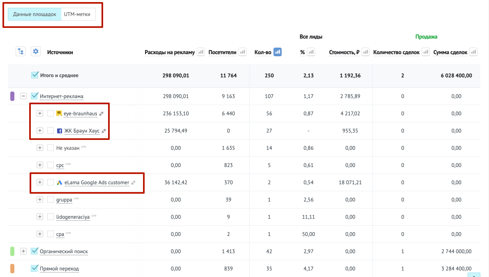This screenshot has width=489, height=277.
Task: Show chart for Стоимость, ₽ column
Action: pyautogui.click(x=365, y=52)
